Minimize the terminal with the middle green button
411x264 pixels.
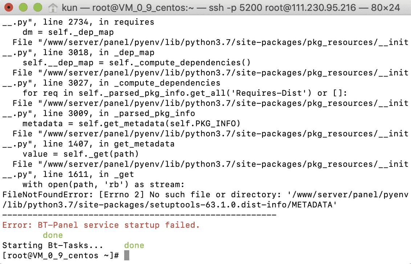(x=23, y=7)
